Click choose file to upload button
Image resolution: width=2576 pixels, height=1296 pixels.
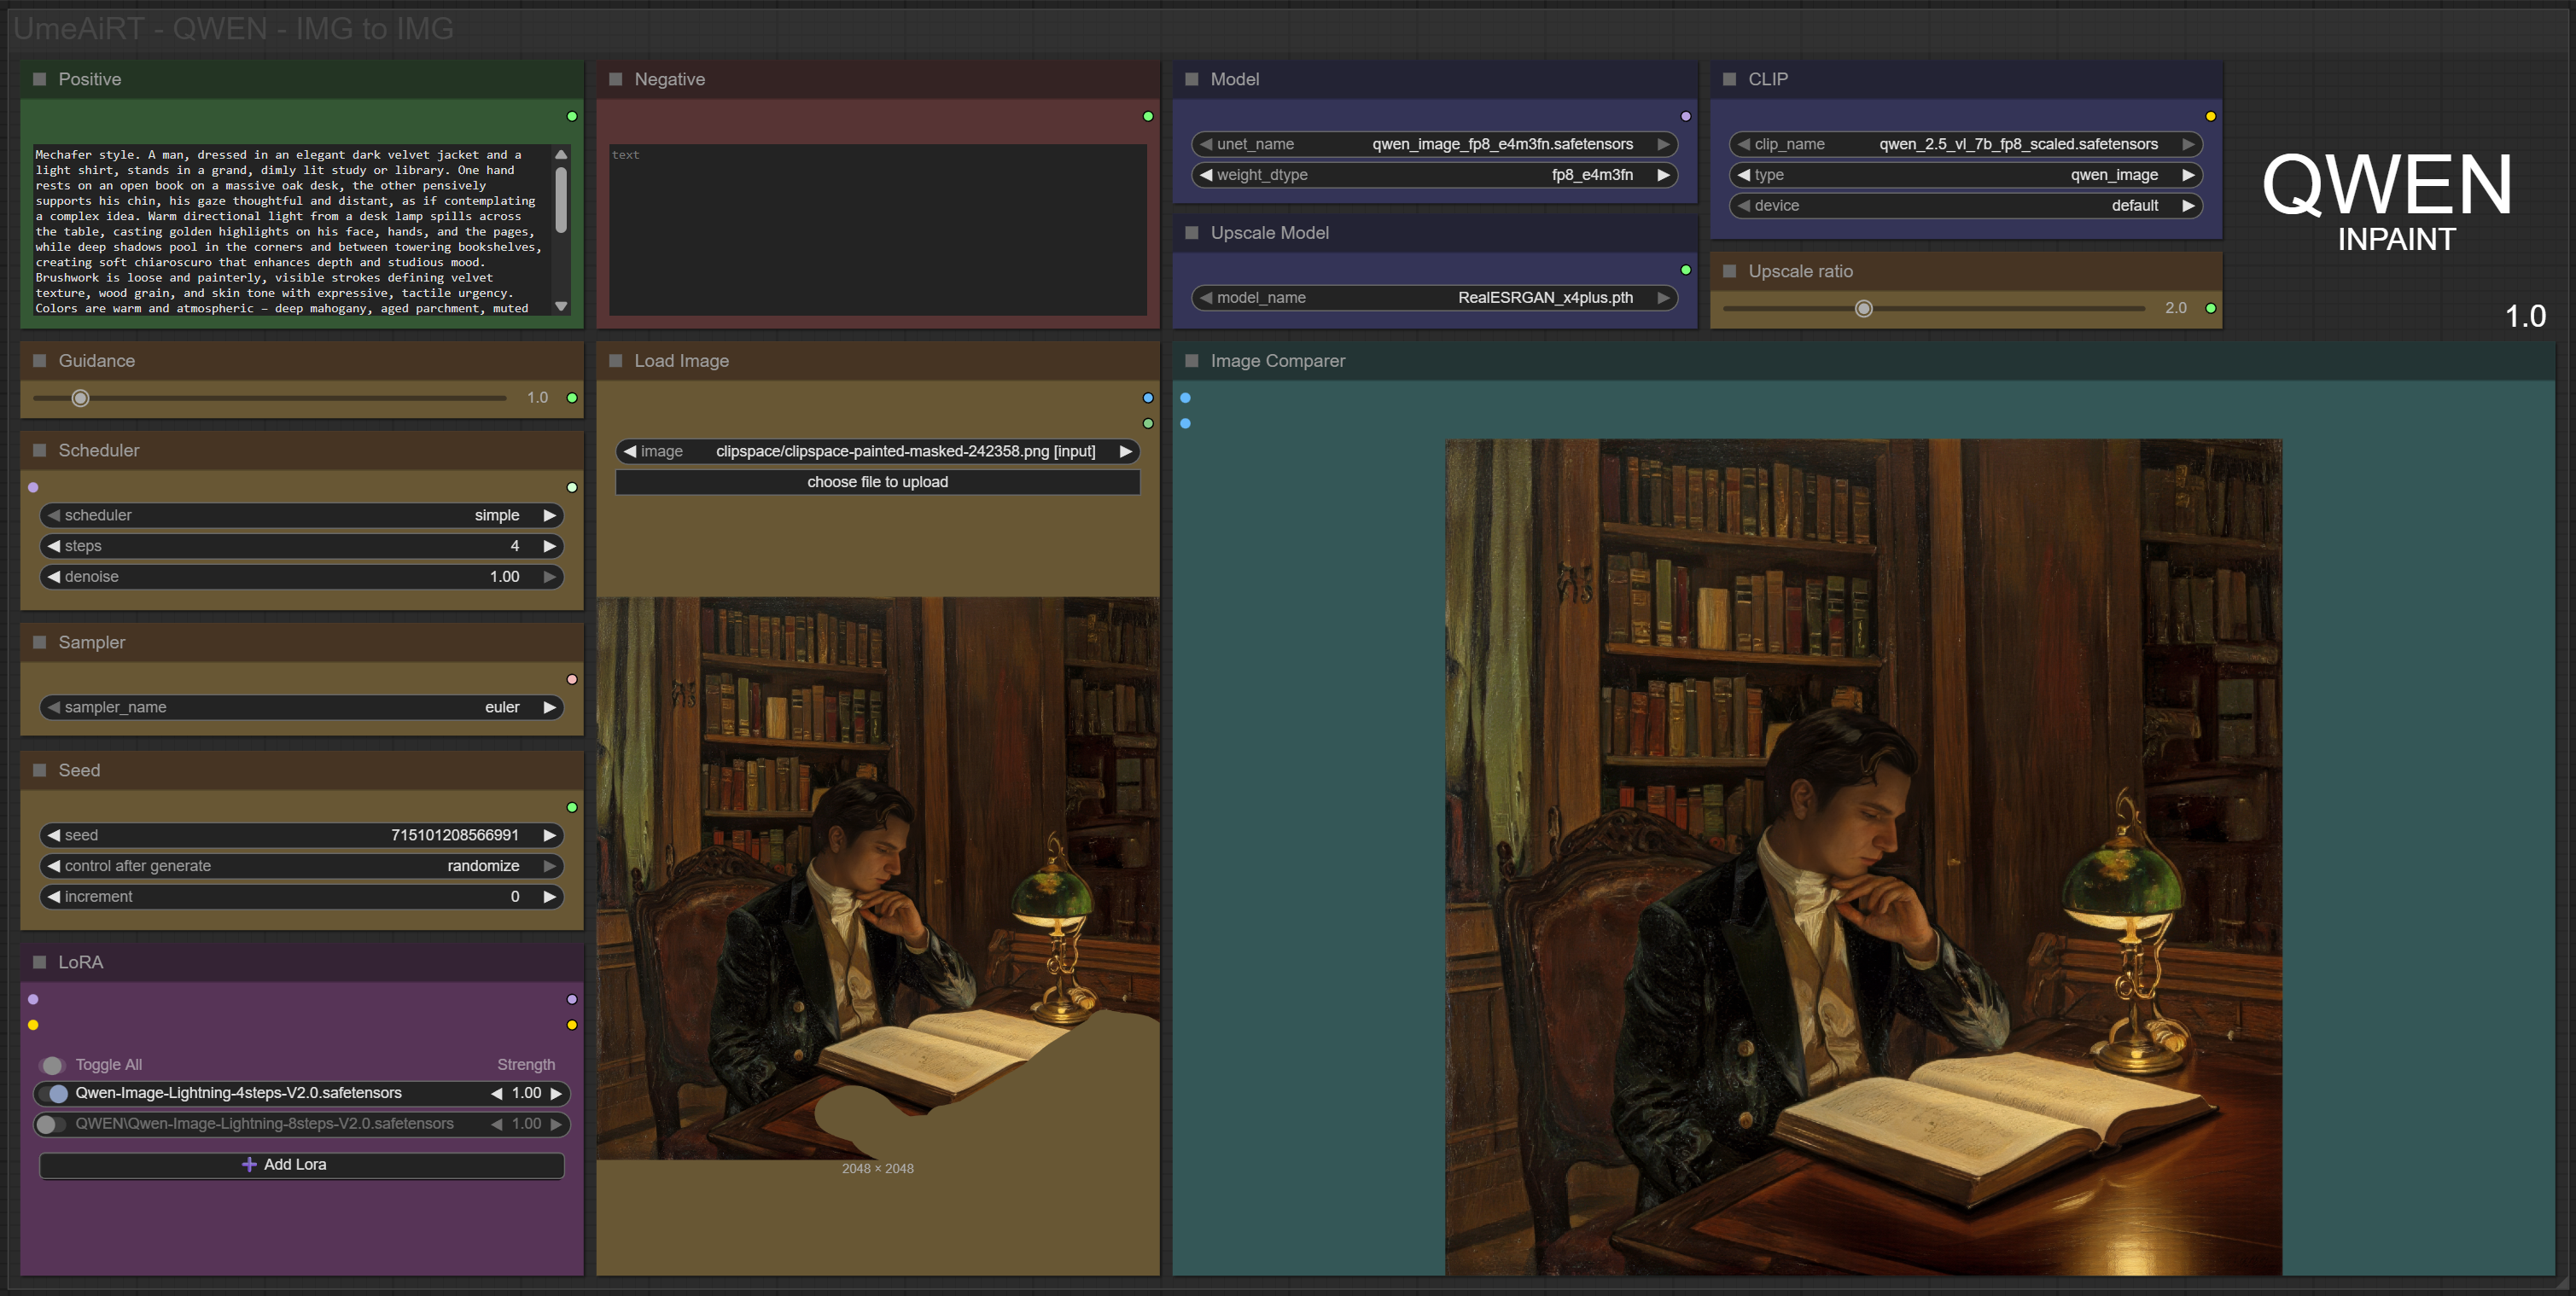[877, 482]
